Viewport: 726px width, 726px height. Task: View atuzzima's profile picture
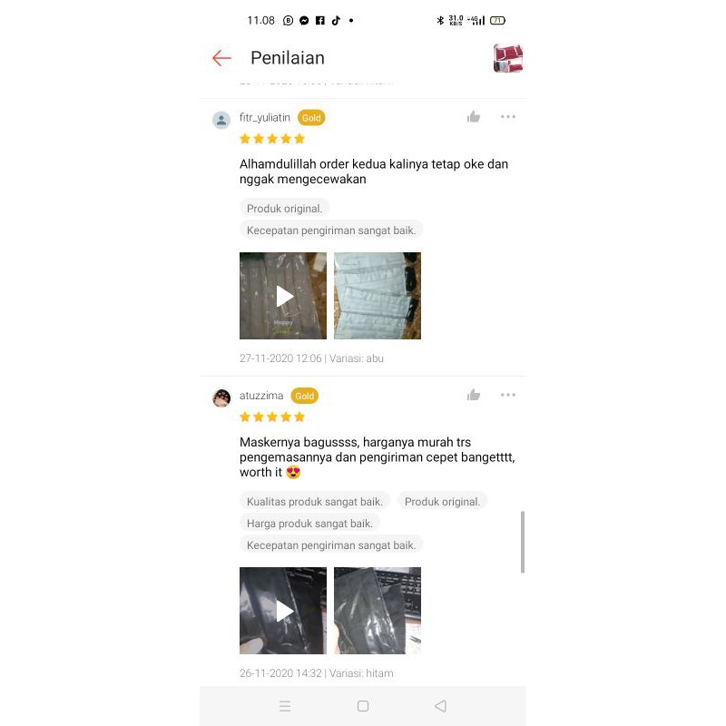tap(221, 397)
